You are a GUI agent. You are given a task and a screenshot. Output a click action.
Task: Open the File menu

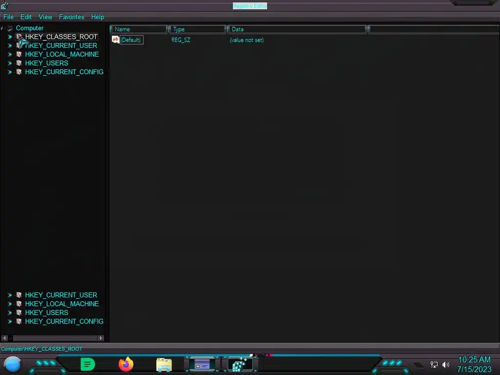pyautogui.click(x=8, y=17)
